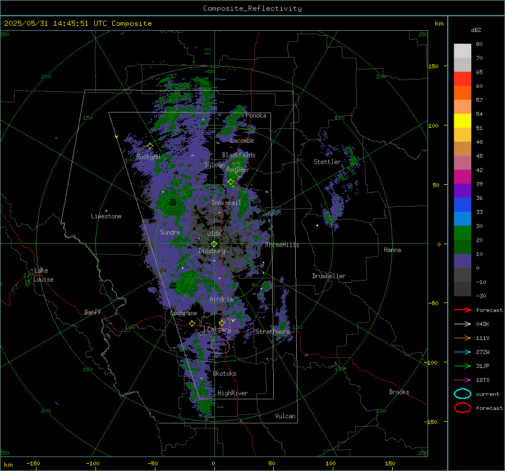Click the yellow diamond marker above Calgary label

tap(222, 323)
